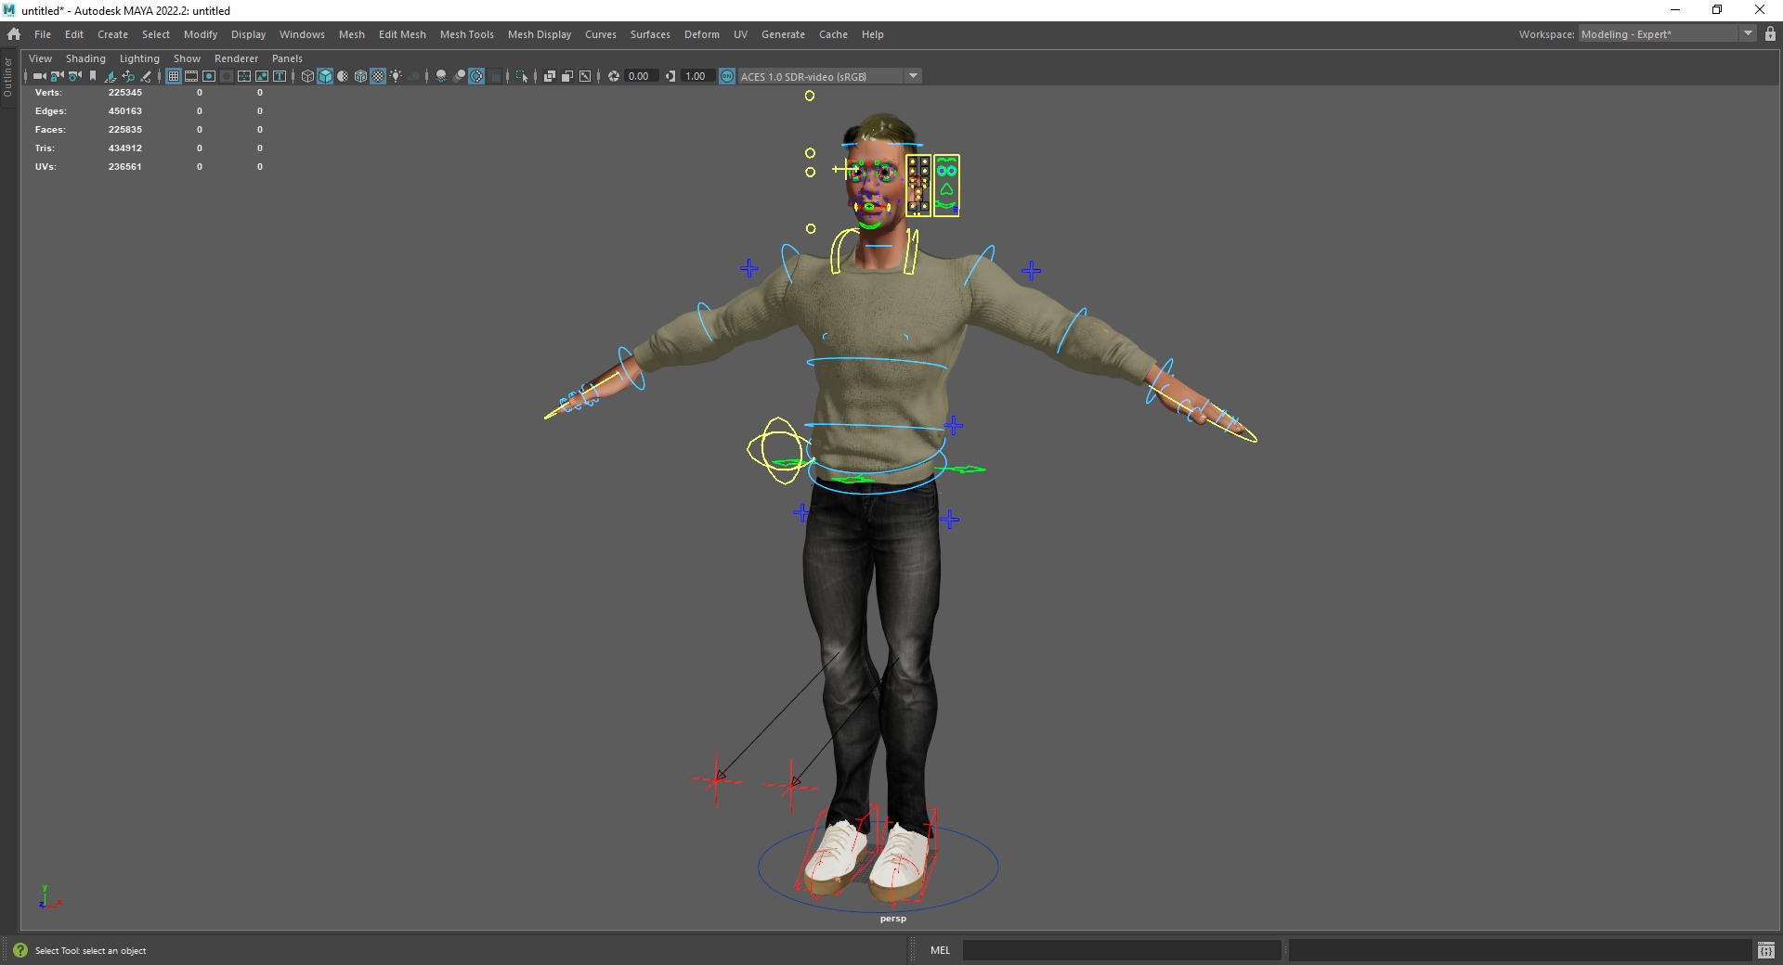The image size is (1783, 965).
Task: Open the Shading panel menu
Action: pyautogui.click(x=85, y=58)
